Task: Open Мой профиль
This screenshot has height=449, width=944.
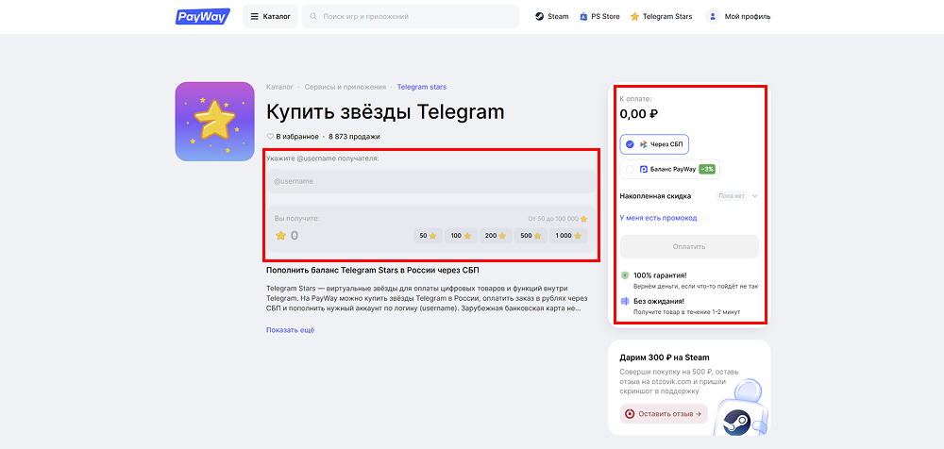Action: [x=739, y=17]
